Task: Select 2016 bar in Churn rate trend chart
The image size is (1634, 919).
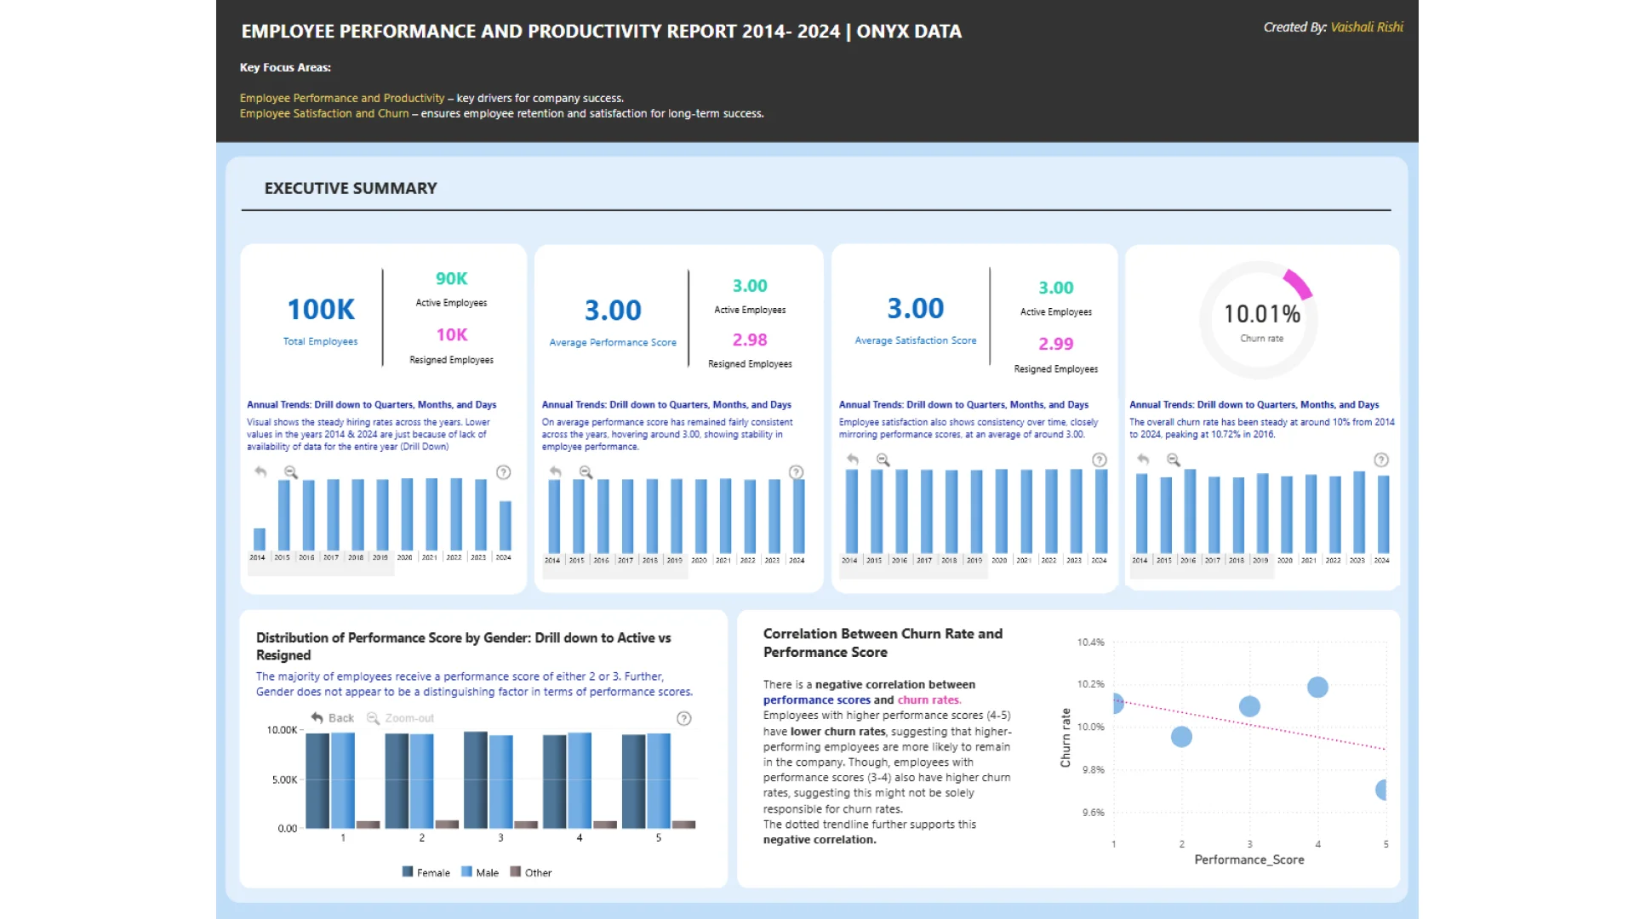Action: coord(1190,511)
